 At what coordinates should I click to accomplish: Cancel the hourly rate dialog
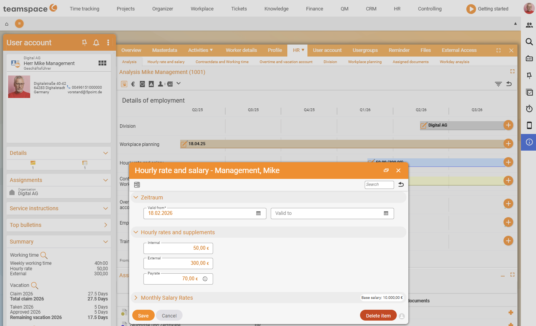(x=169, y=316)
